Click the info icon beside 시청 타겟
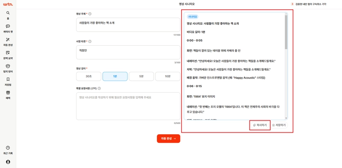Screen dimensions: 342x168 (x=90, y=41)
